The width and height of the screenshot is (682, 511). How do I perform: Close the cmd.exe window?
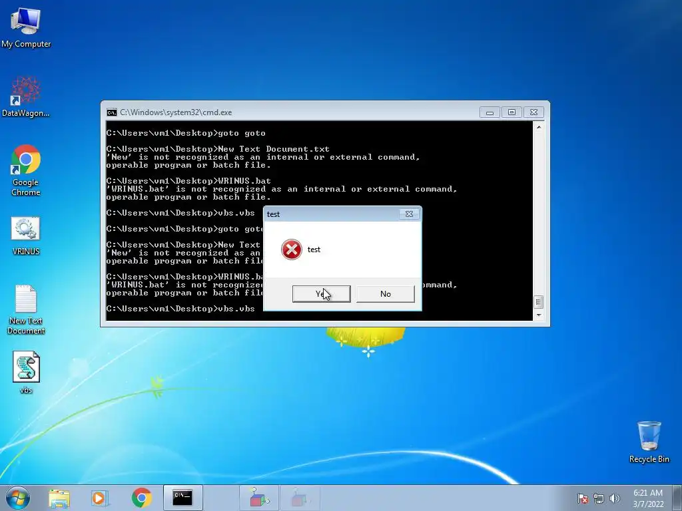(x=534, y=112)
